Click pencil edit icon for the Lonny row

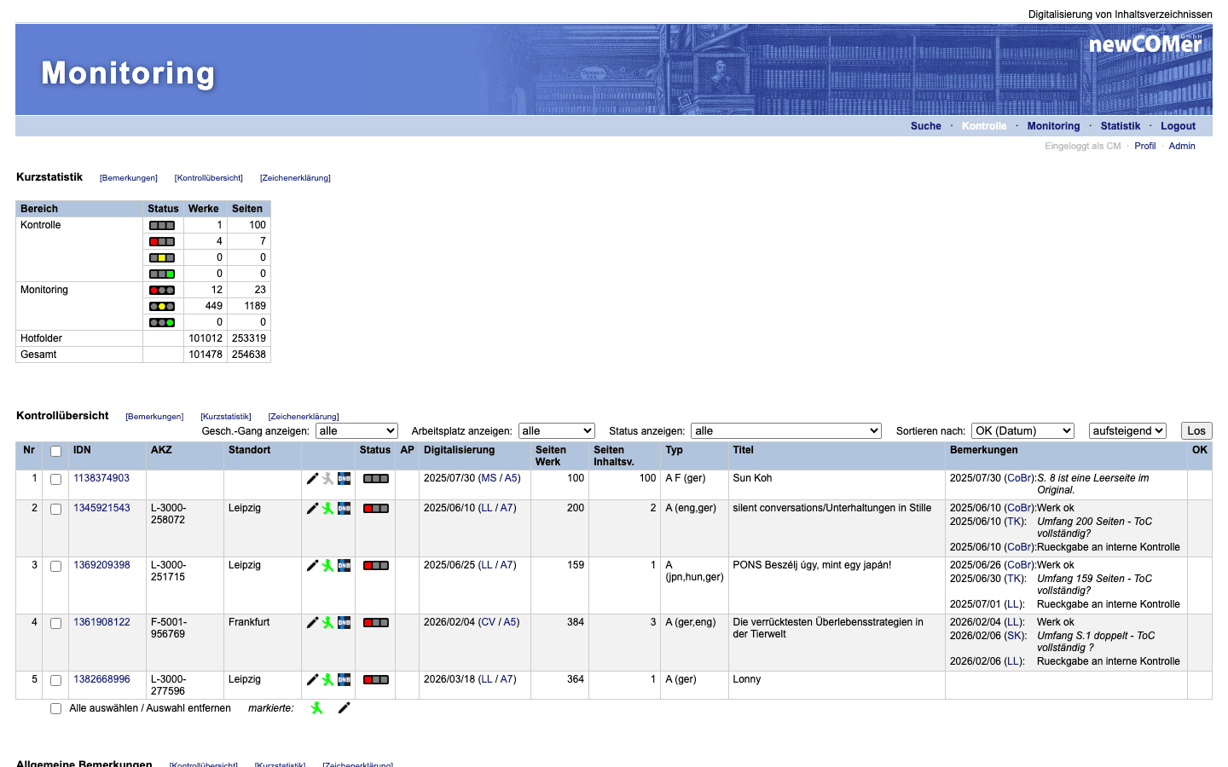[x=312, y=680]
